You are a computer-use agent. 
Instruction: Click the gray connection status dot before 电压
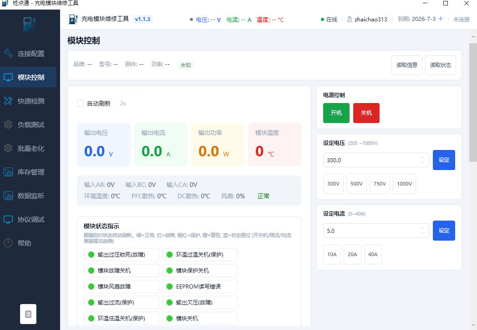click(191, 20)
